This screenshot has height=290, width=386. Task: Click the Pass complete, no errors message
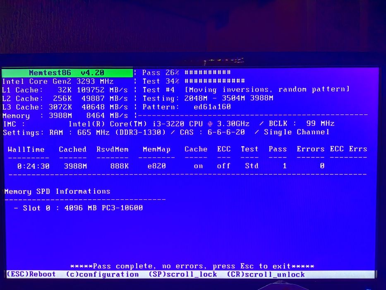click(192, 266)
